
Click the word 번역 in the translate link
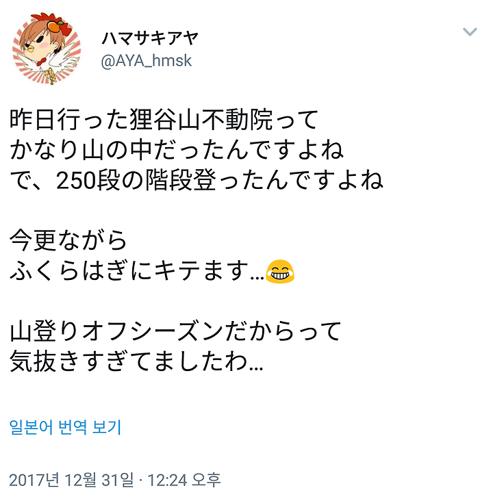(x=73, y=427)
